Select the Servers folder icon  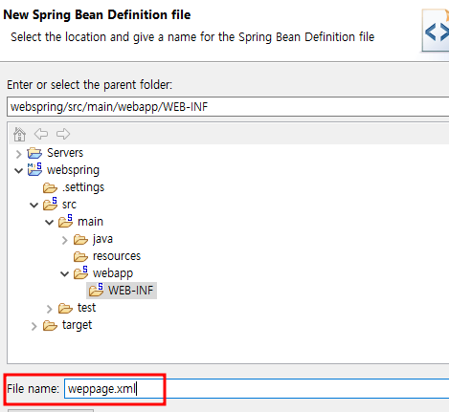point(34,153)
